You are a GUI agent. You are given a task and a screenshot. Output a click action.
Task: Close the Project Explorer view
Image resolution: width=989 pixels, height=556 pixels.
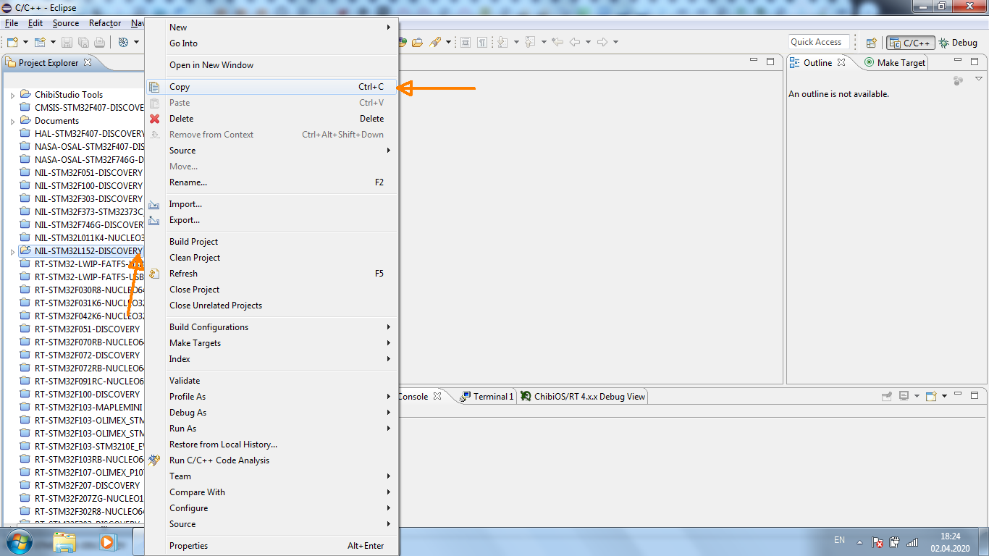88,63
